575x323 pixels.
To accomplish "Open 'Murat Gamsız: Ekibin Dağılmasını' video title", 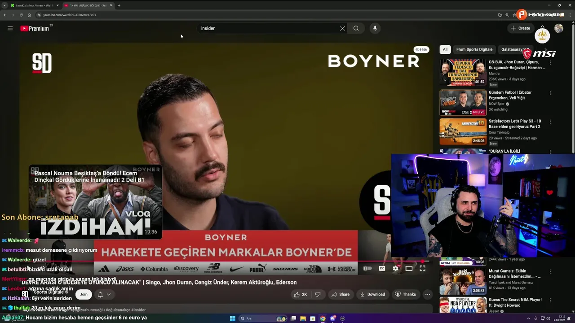I will click(x=515, y=274).
